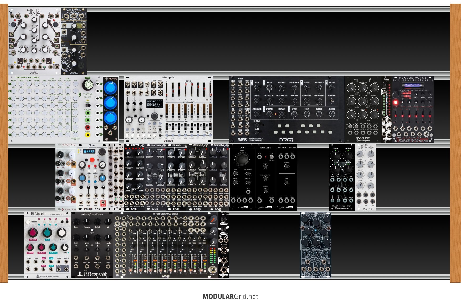Click the Performance Mixer PHONES output jack
Image resolution: width=461 pixels, height=302 pixels.
[x=213, y=270]
